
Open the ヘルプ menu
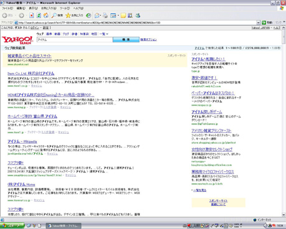[x=78, y=8]
